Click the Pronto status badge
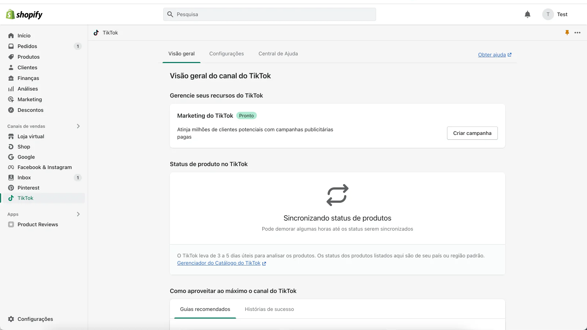587x330 pixels. click(246, 115)
